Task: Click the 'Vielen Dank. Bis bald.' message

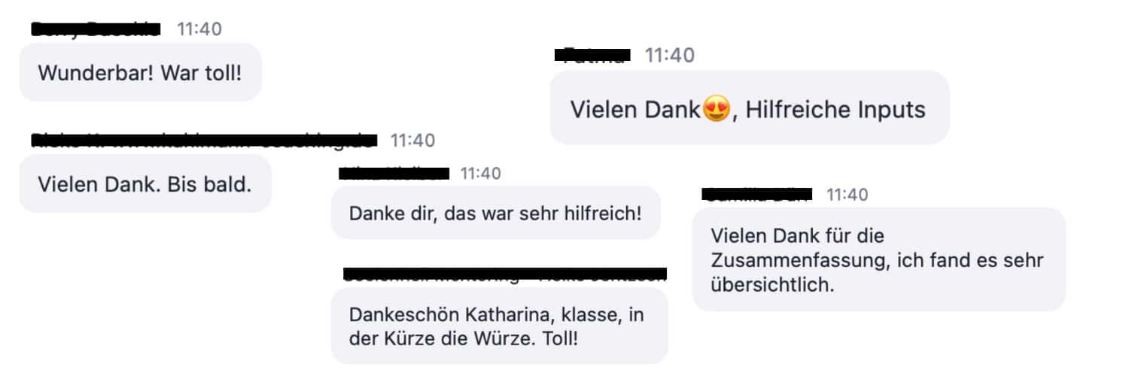Action: click(145, 183)
